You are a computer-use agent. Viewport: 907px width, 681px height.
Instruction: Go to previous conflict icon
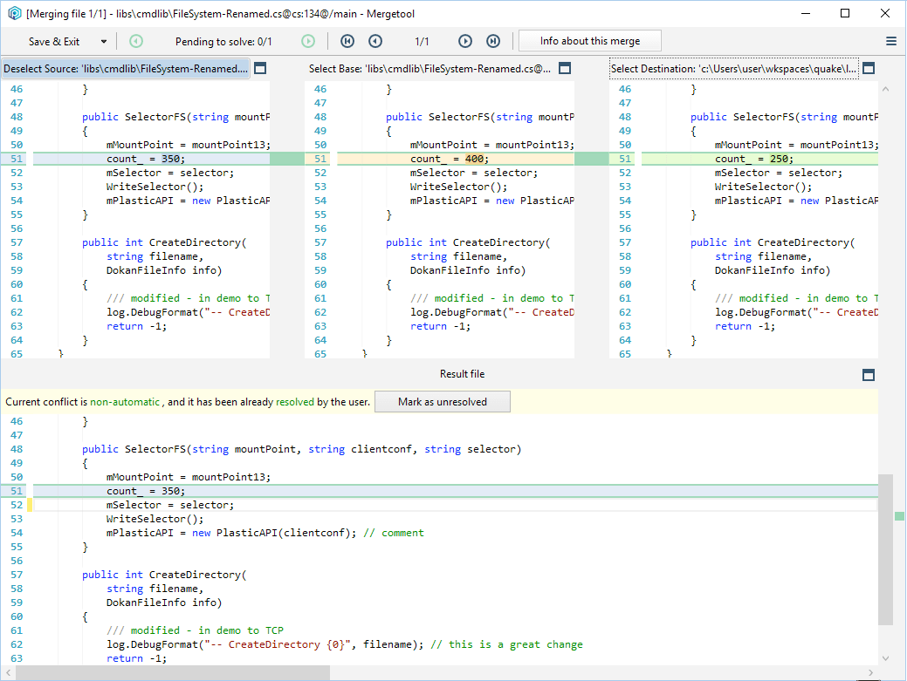click(375, 41)
